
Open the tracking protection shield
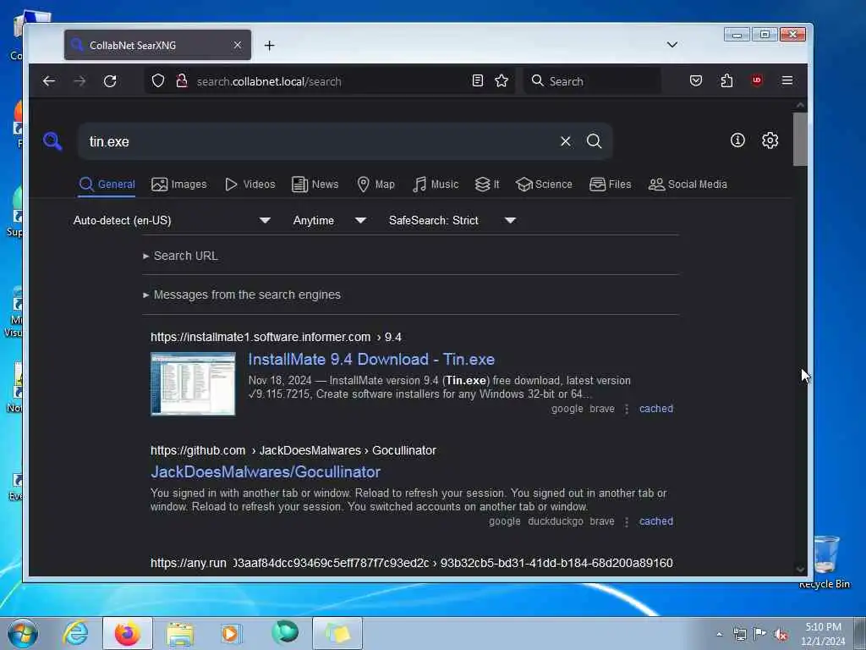pos(158,81)
